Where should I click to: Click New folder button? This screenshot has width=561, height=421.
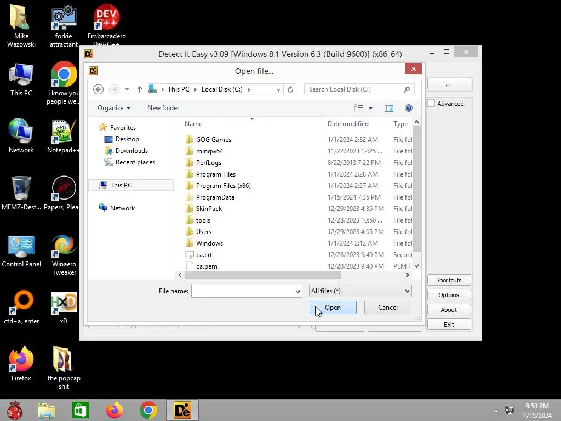tap(163, 108)
